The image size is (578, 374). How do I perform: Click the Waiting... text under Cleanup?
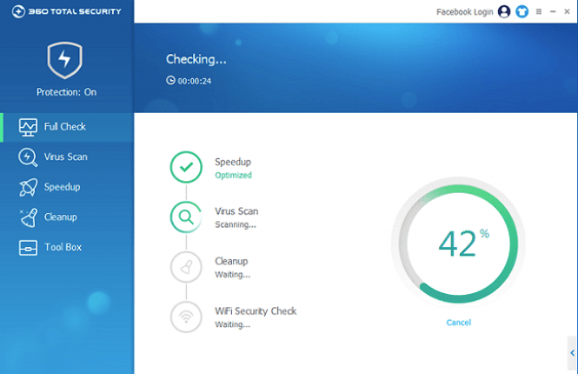pyautogui.click(x=233, y=275)
